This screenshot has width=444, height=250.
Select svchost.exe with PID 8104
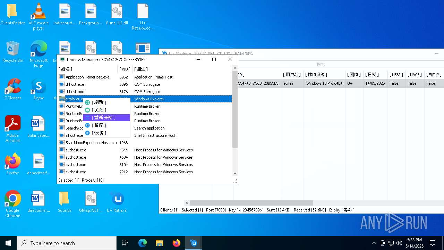coord(145,165)
